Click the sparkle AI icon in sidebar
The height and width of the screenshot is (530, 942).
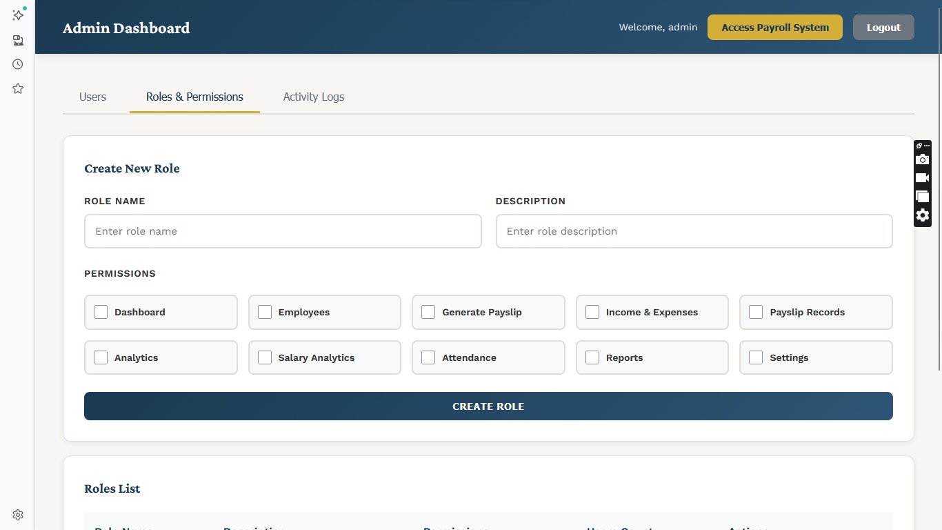coord(18,14)
